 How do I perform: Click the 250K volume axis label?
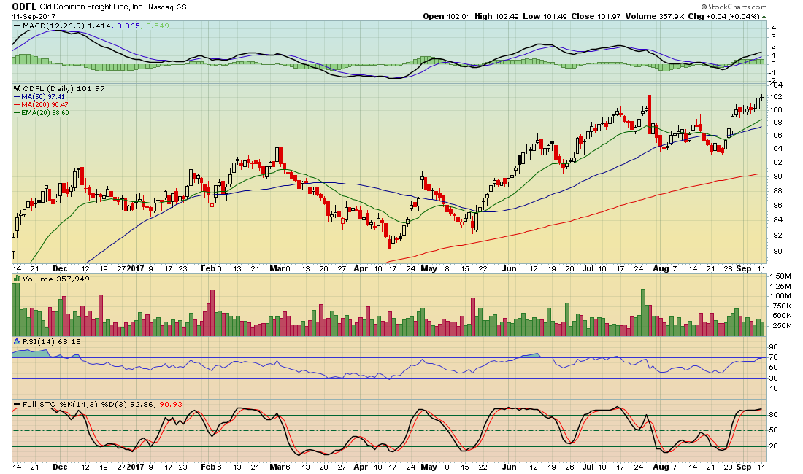pos(780,326)
